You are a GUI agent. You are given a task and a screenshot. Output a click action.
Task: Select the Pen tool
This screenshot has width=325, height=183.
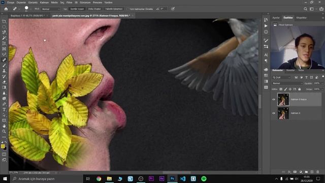point(4,104)
